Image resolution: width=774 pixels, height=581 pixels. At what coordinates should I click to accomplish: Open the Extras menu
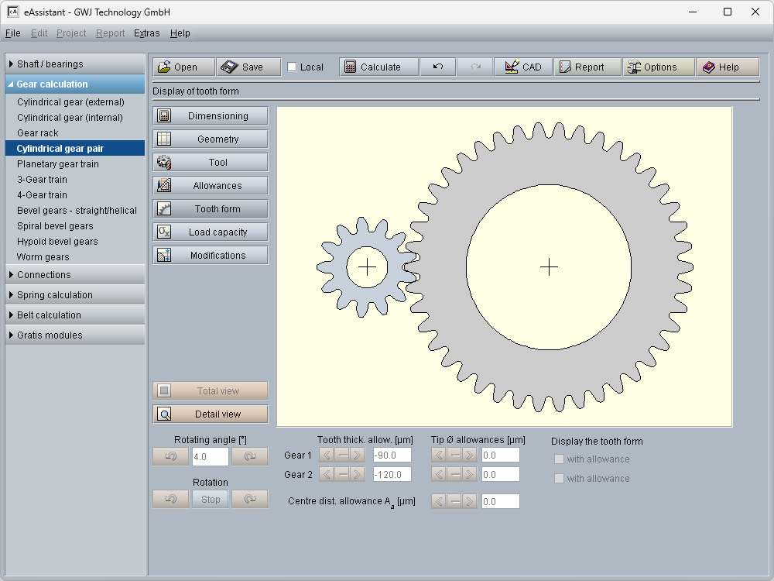(146, 33)
